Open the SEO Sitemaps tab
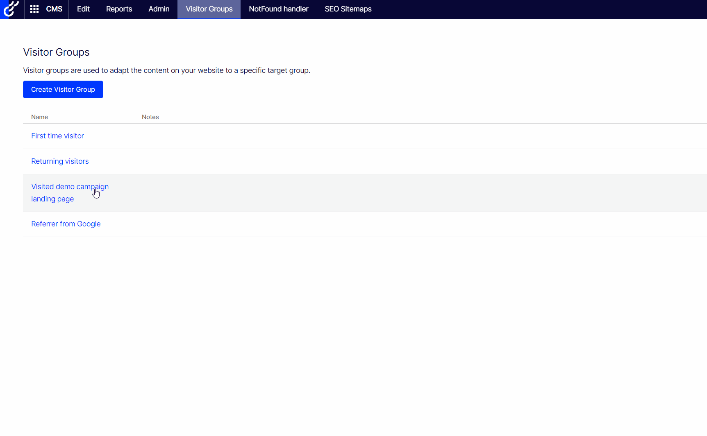This screenshot has width=707, height=436. coord(348,9)
